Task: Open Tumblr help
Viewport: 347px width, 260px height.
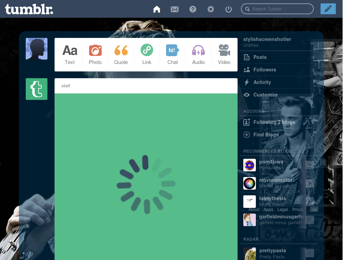Action: (193, 9)
